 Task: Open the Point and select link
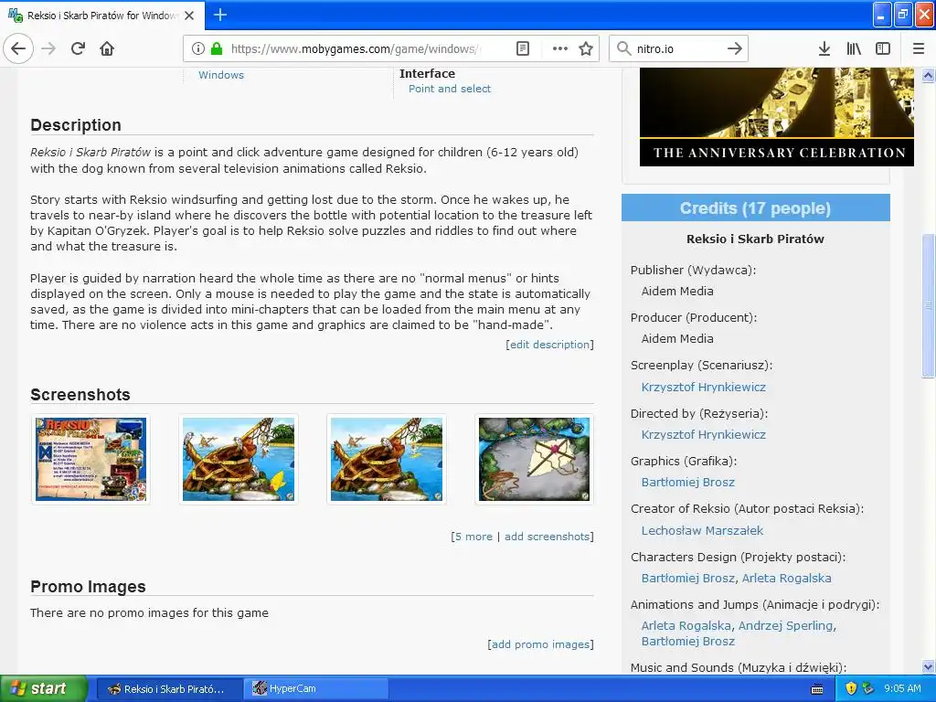pos(450,89)
